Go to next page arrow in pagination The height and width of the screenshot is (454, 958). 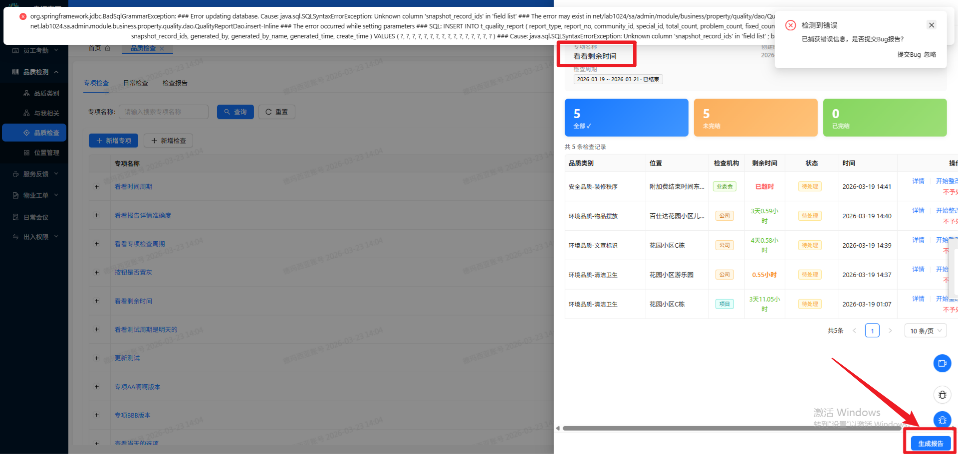click(x=890, y=331)
